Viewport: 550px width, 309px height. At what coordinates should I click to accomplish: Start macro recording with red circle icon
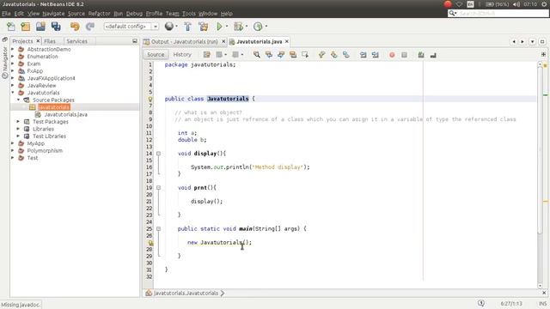point(392,55)
